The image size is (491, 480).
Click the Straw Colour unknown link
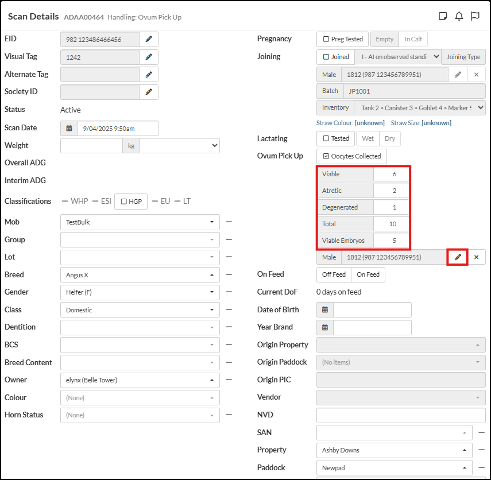tap(369, 123)
